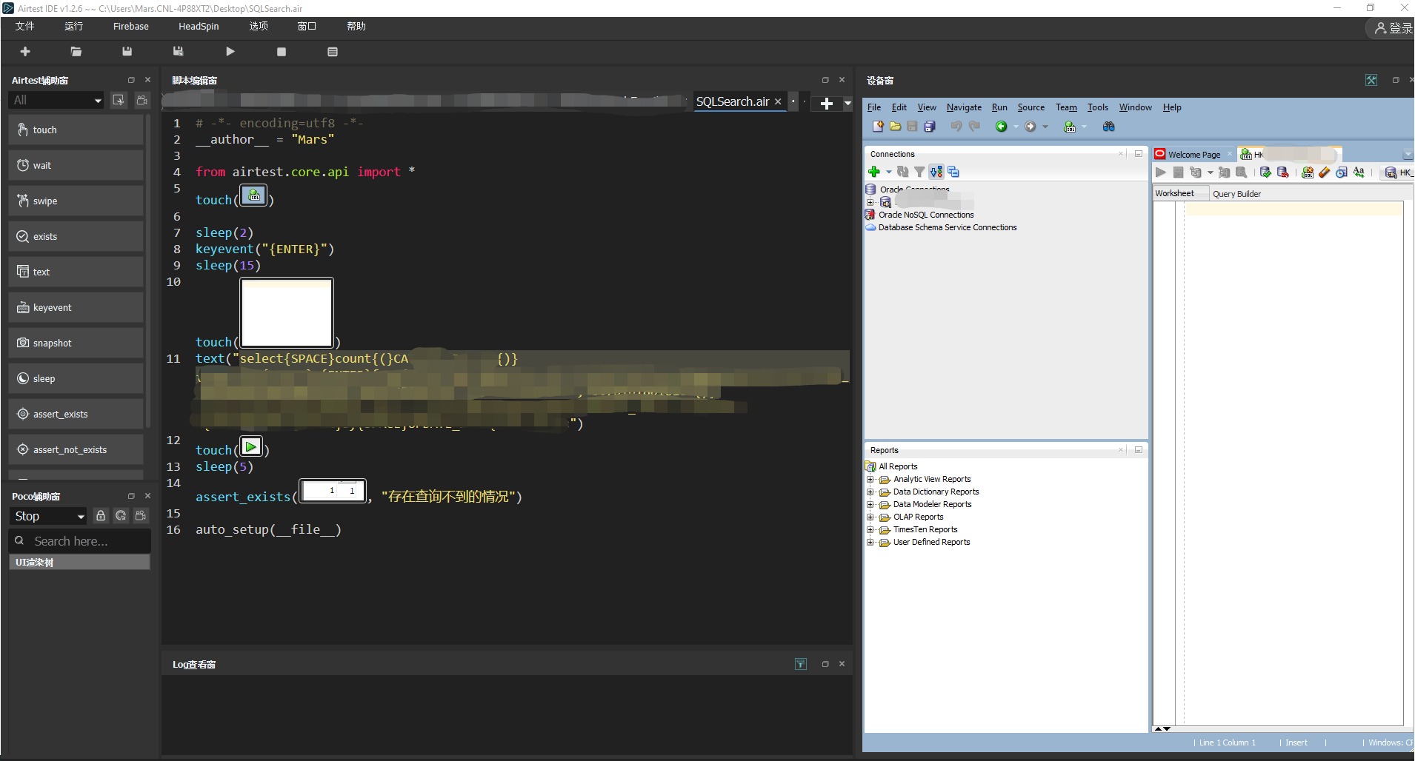
Task: Click the Run Statement play icon in worksheet
Action: point(1161,172)
